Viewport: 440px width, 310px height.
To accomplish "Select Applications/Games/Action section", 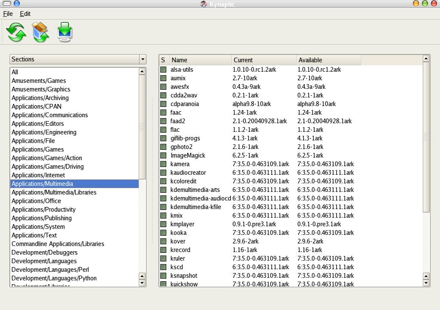I will (x=74, y=158).
